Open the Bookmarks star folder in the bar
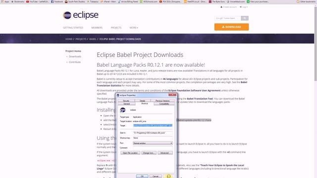The width and height of the screenshot is (317, 178). (18, 1)
